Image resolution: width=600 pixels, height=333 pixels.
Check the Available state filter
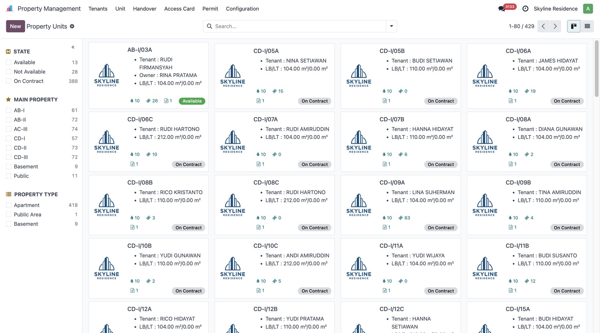[x=9, y=62]
